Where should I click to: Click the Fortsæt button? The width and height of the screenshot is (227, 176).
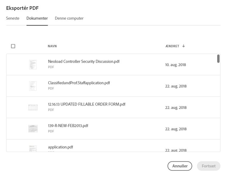pos(209,166)
